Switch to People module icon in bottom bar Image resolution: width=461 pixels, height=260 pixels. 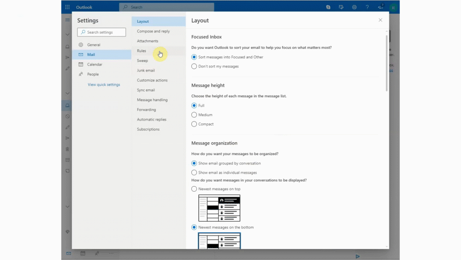click(x=97, y=253)
